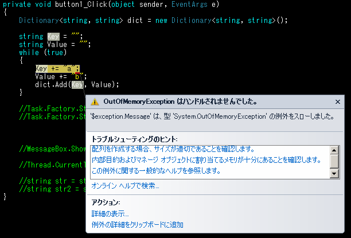Click オンライン ヘルプで検索 link

click(125, 185)
